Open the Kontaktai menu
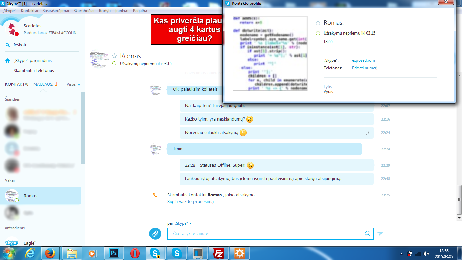The width and height of the screenshot is (462, 260). click(29, 11)
